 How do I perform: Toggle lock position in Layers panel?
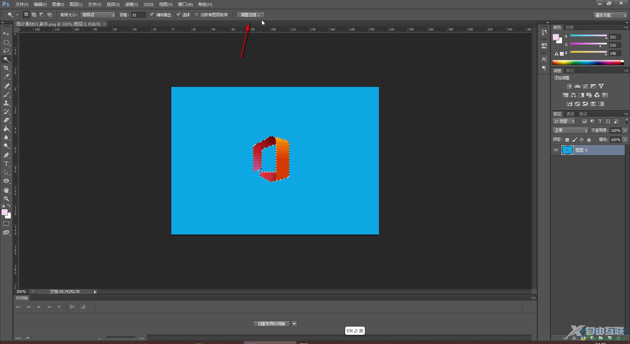581,140
